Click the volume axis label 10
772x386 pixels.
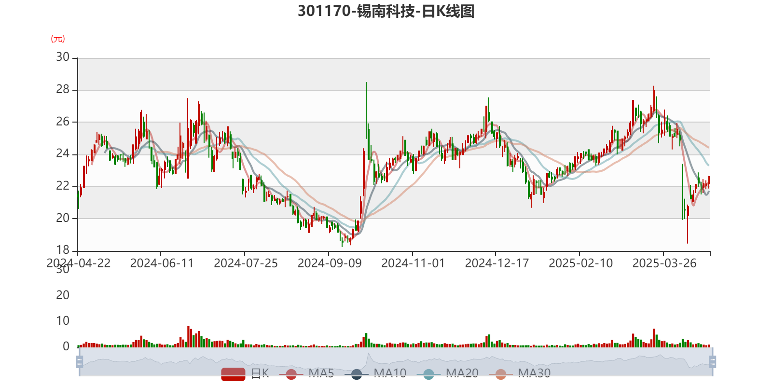[63, 321]
